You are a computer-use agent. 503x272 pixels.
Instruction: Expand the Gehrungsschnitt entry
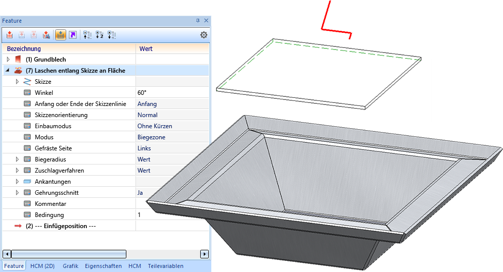click(17, 193)
